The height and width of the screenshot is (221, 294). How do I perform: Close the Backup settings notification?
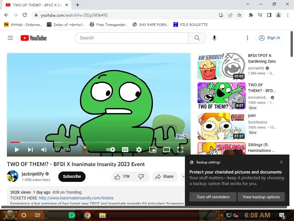(281, 162)
